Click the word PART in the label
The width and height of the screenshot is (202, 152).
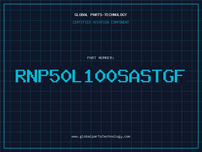(x=92, y=58)
